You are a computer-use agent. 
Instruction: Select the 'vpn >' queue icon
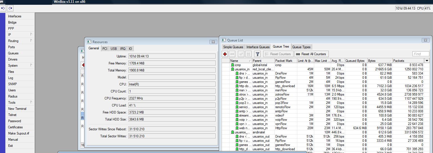click(x=237, y=124)
